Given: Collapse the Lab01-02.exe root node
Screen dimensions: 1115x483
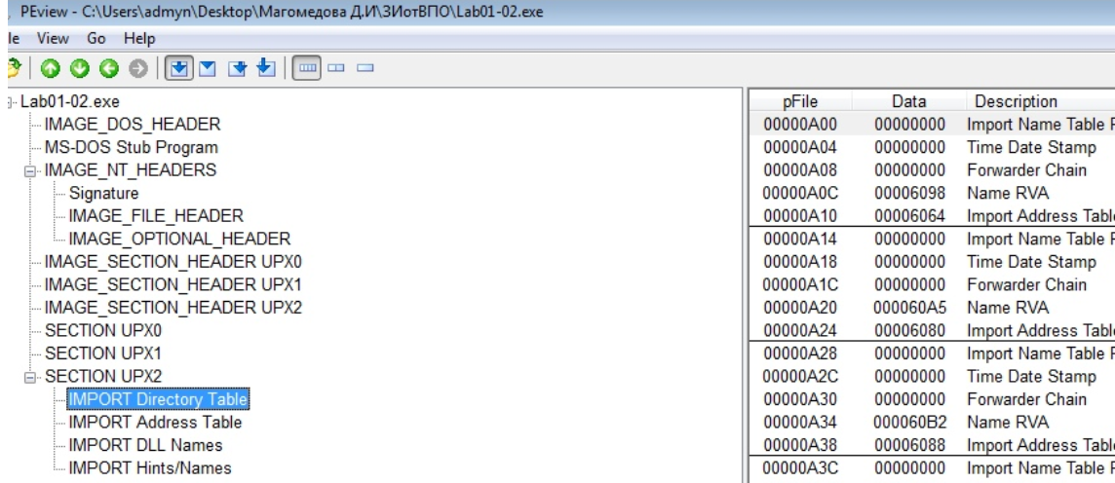Looking at the screenshot, I should (x=9, y=102).
